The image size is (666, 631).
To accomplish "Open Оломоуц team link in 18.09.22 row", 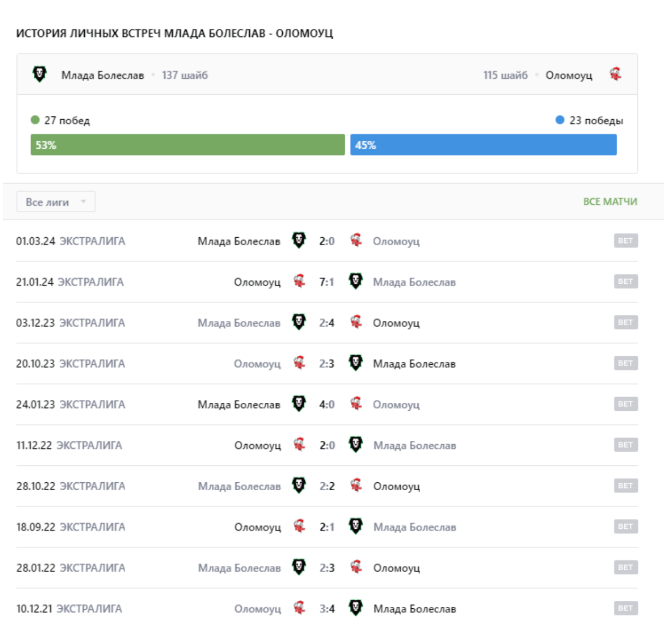I will pyautogui.click(x=258, y=527).
